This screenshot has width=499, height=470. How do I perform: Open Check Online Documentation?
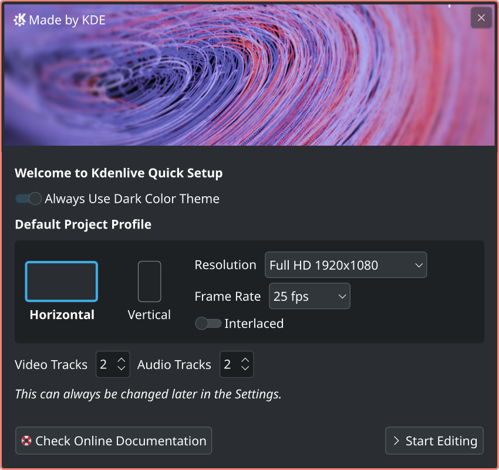point(113,441)
